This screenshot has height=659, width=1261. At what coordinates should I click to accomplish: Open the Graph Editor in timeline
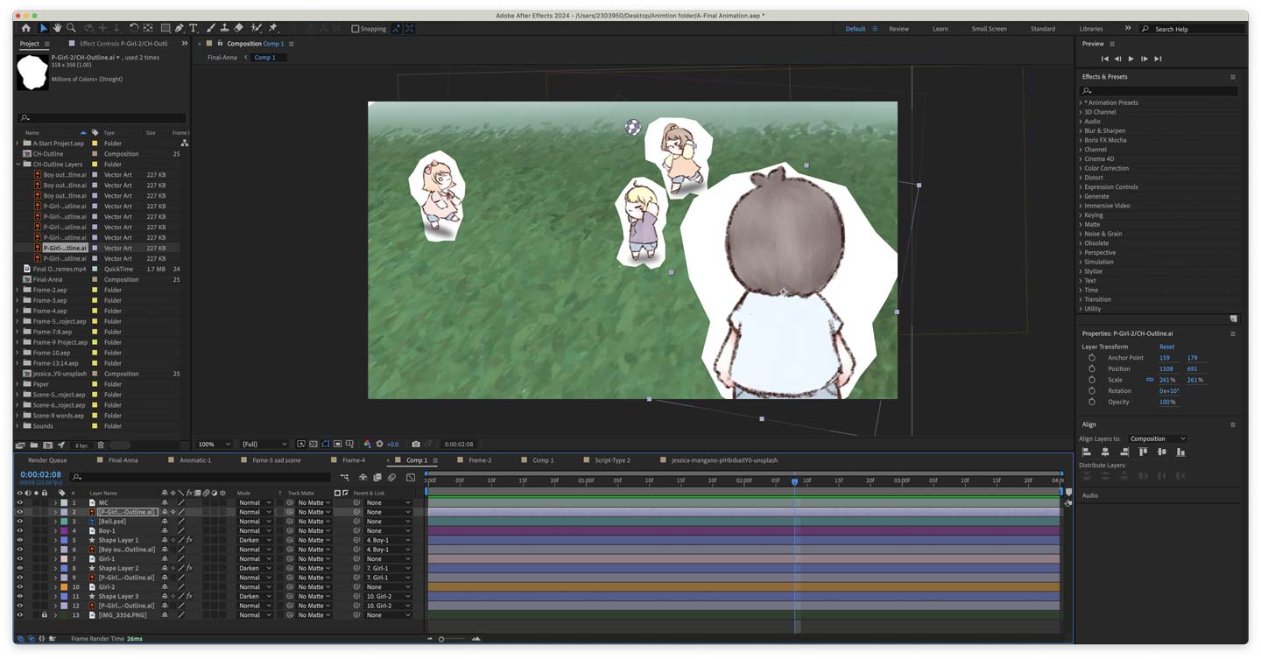411,477
